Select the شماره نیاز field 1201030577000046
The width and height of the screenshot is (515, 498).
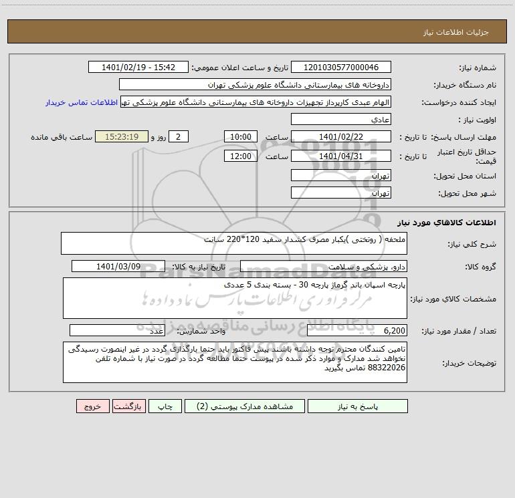click(x=341, y=67)
